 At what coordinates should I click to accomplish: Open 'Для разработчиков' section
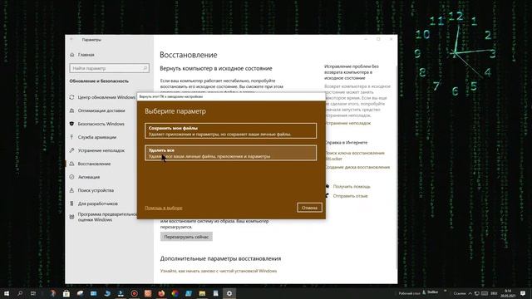coord(98,203)
